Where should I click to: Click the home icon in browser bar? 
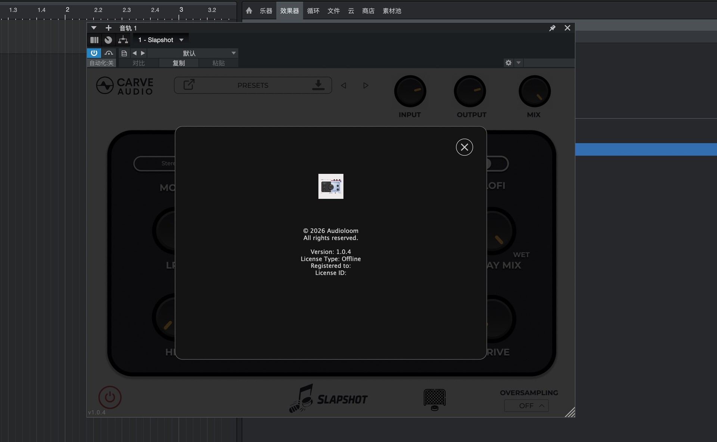point(249,10)
